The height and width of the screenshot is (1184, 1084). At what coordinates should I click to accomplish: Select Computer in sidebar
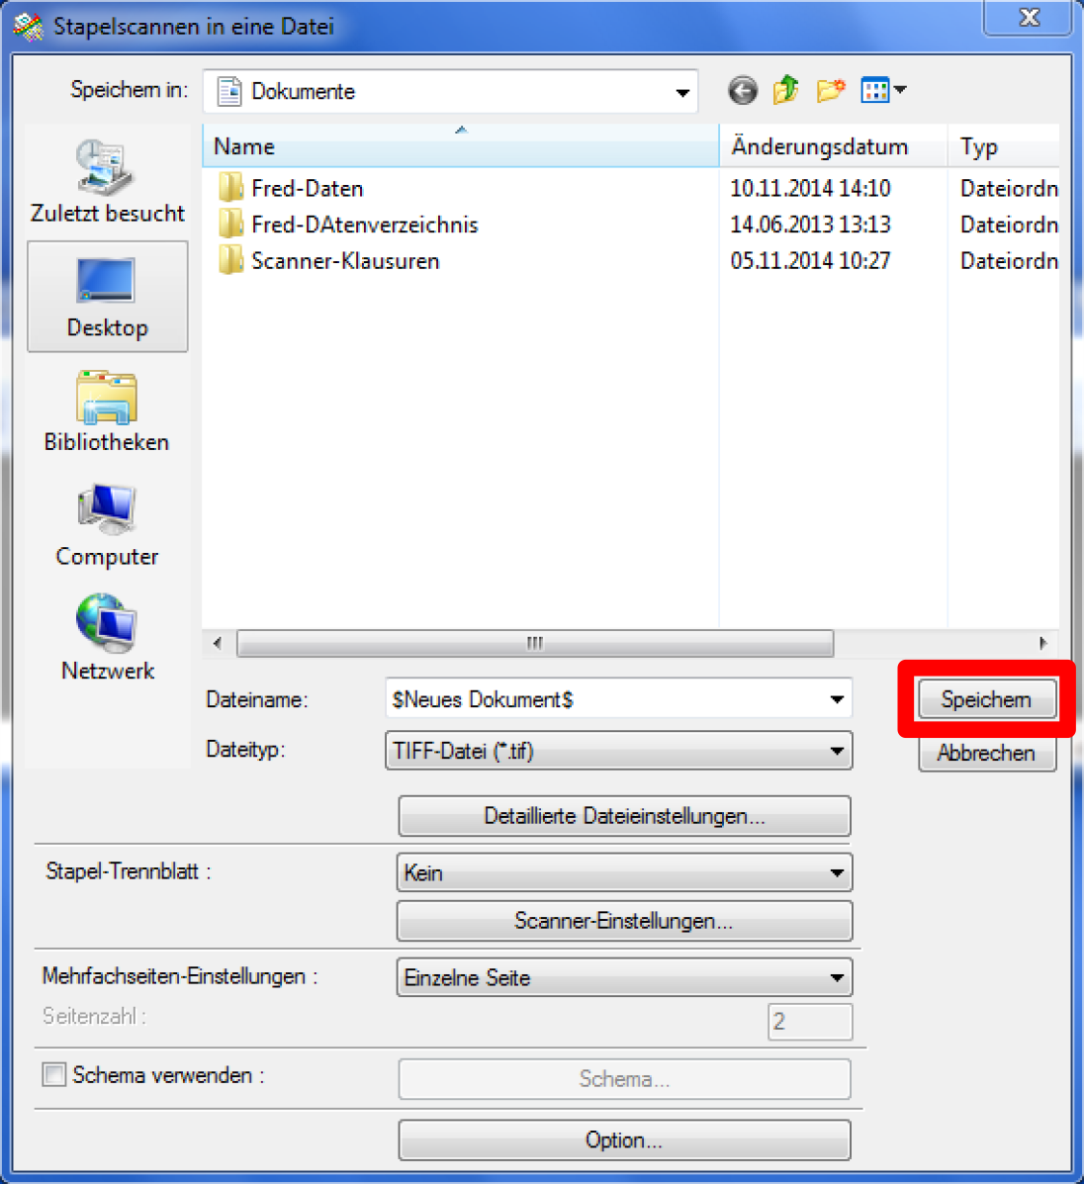(107, 526)
